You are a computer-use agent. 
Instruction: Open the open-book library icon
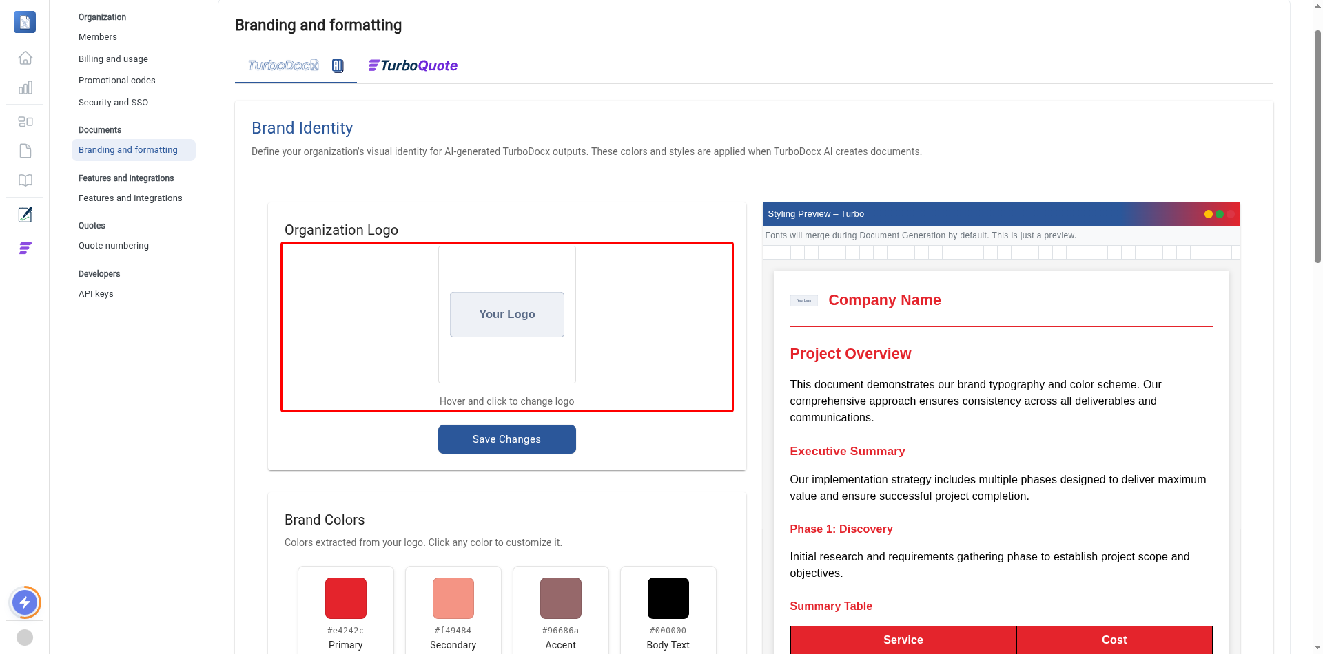[x=25, y=180]
